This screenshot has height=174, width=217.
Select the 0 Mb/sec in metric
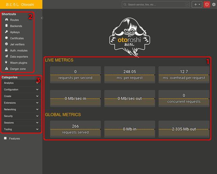click(75, 99)
